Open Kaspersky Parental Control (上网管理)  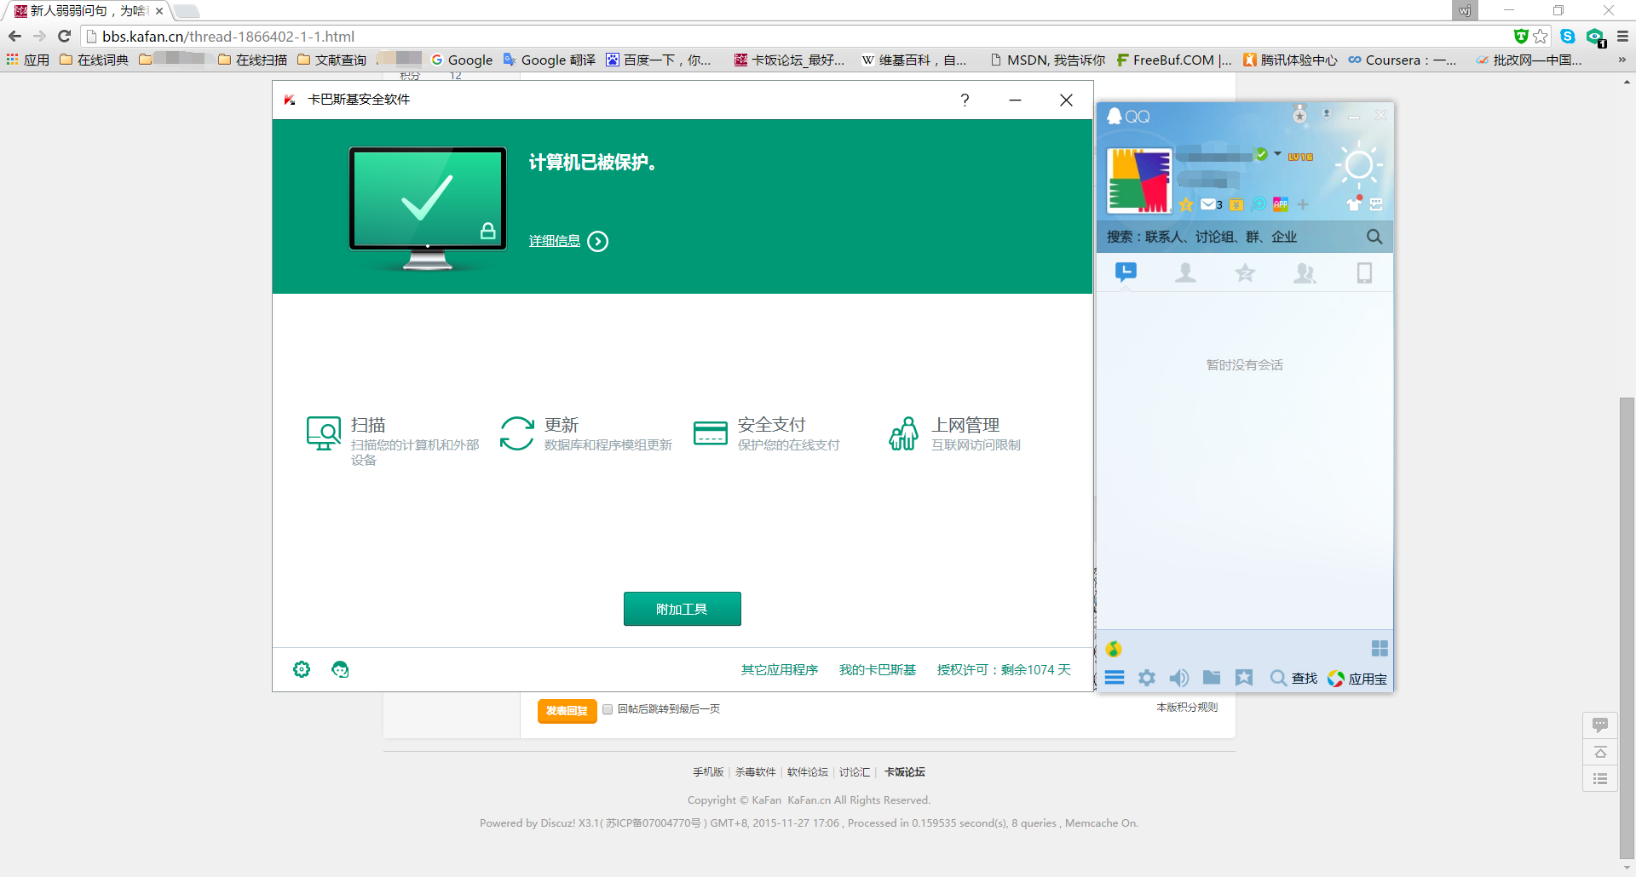coord(954,433)
